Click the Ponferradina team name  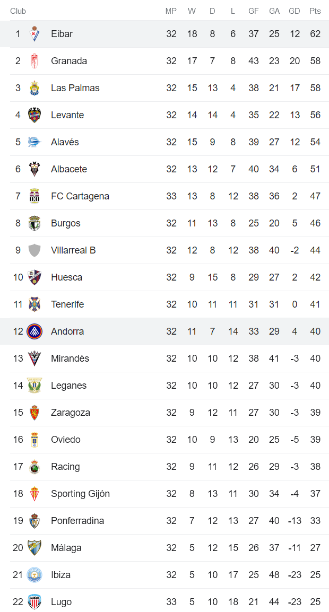click(77, 521)
